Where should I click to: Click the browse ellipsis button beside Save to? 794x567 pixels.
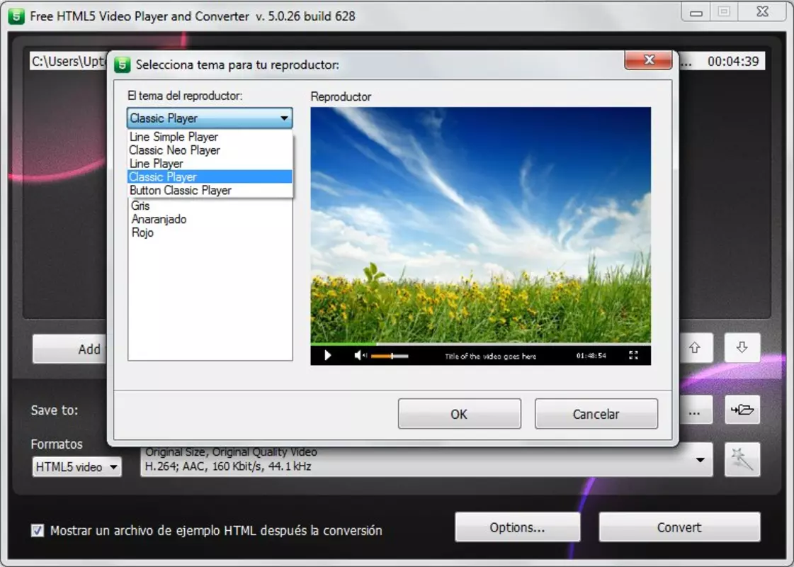[694, 410]
